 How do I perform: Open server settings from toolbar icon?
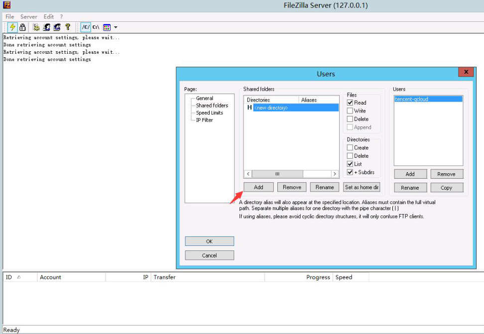pos(36,27)
